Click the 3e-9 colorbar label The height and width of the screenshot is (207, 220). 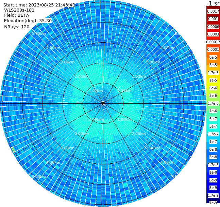213,188
